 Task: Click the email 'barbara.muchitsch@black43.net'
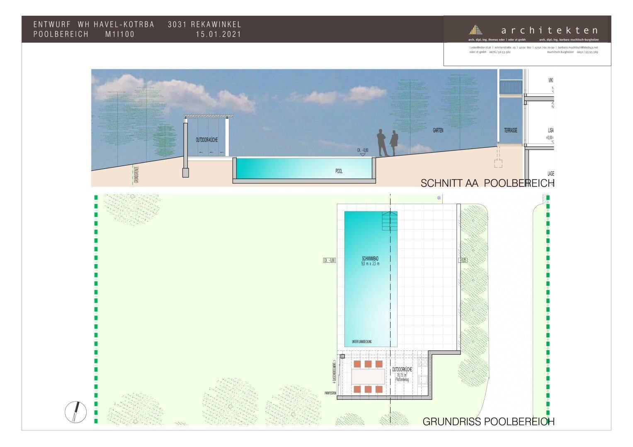click(577, 48)
